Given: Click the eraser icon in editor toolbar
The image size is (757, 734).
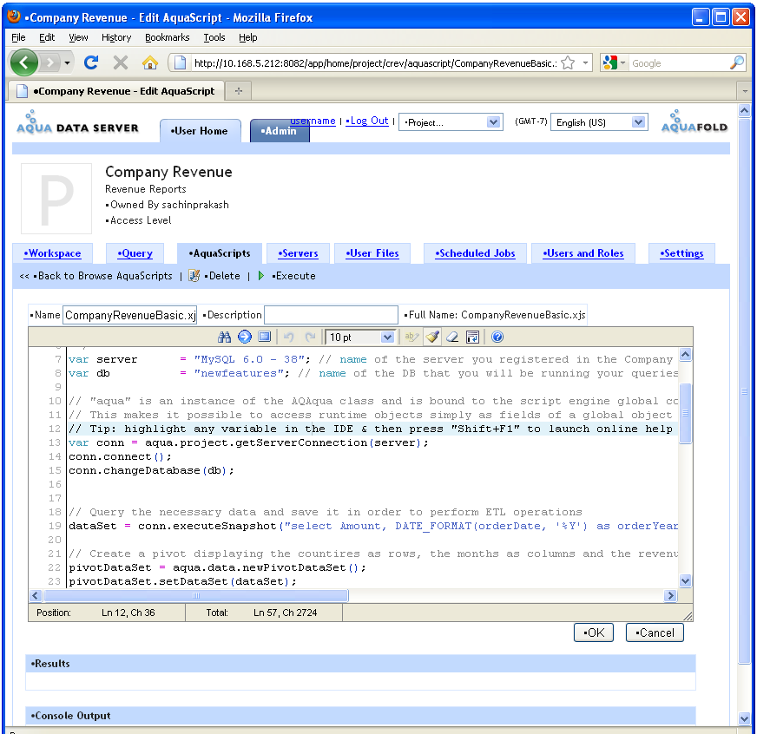Looking at the screenshot, I should click(x=452, y=337).
